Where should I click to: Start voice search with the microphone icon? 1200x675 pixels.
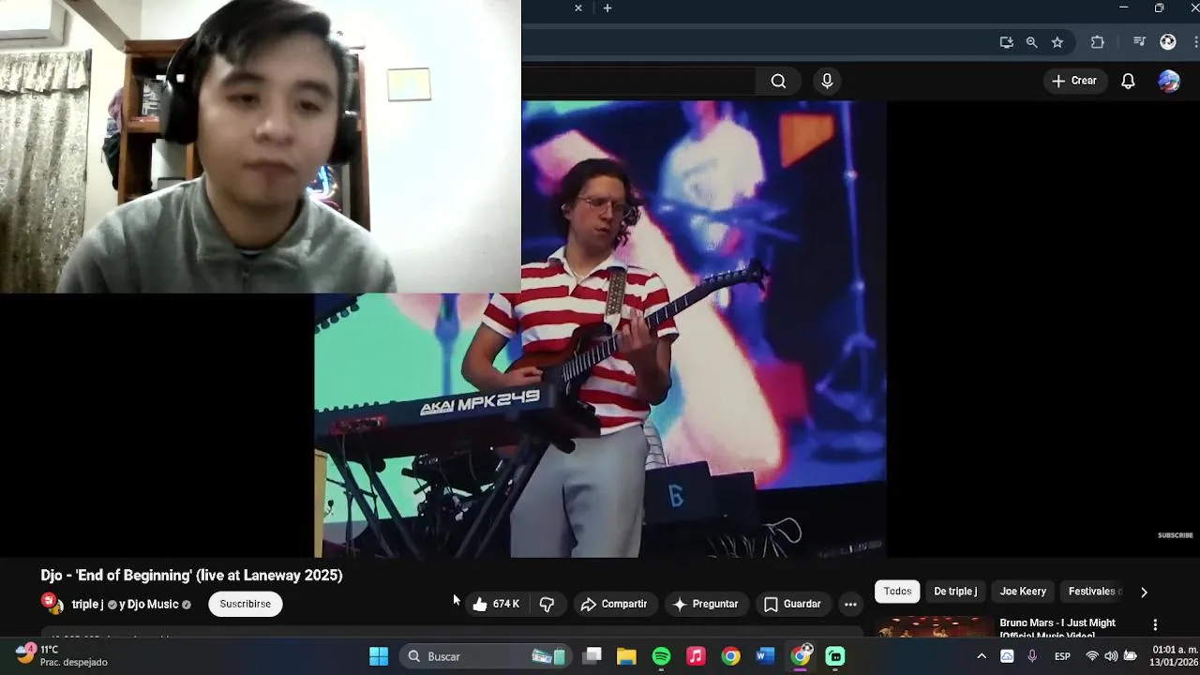point(827,81)
